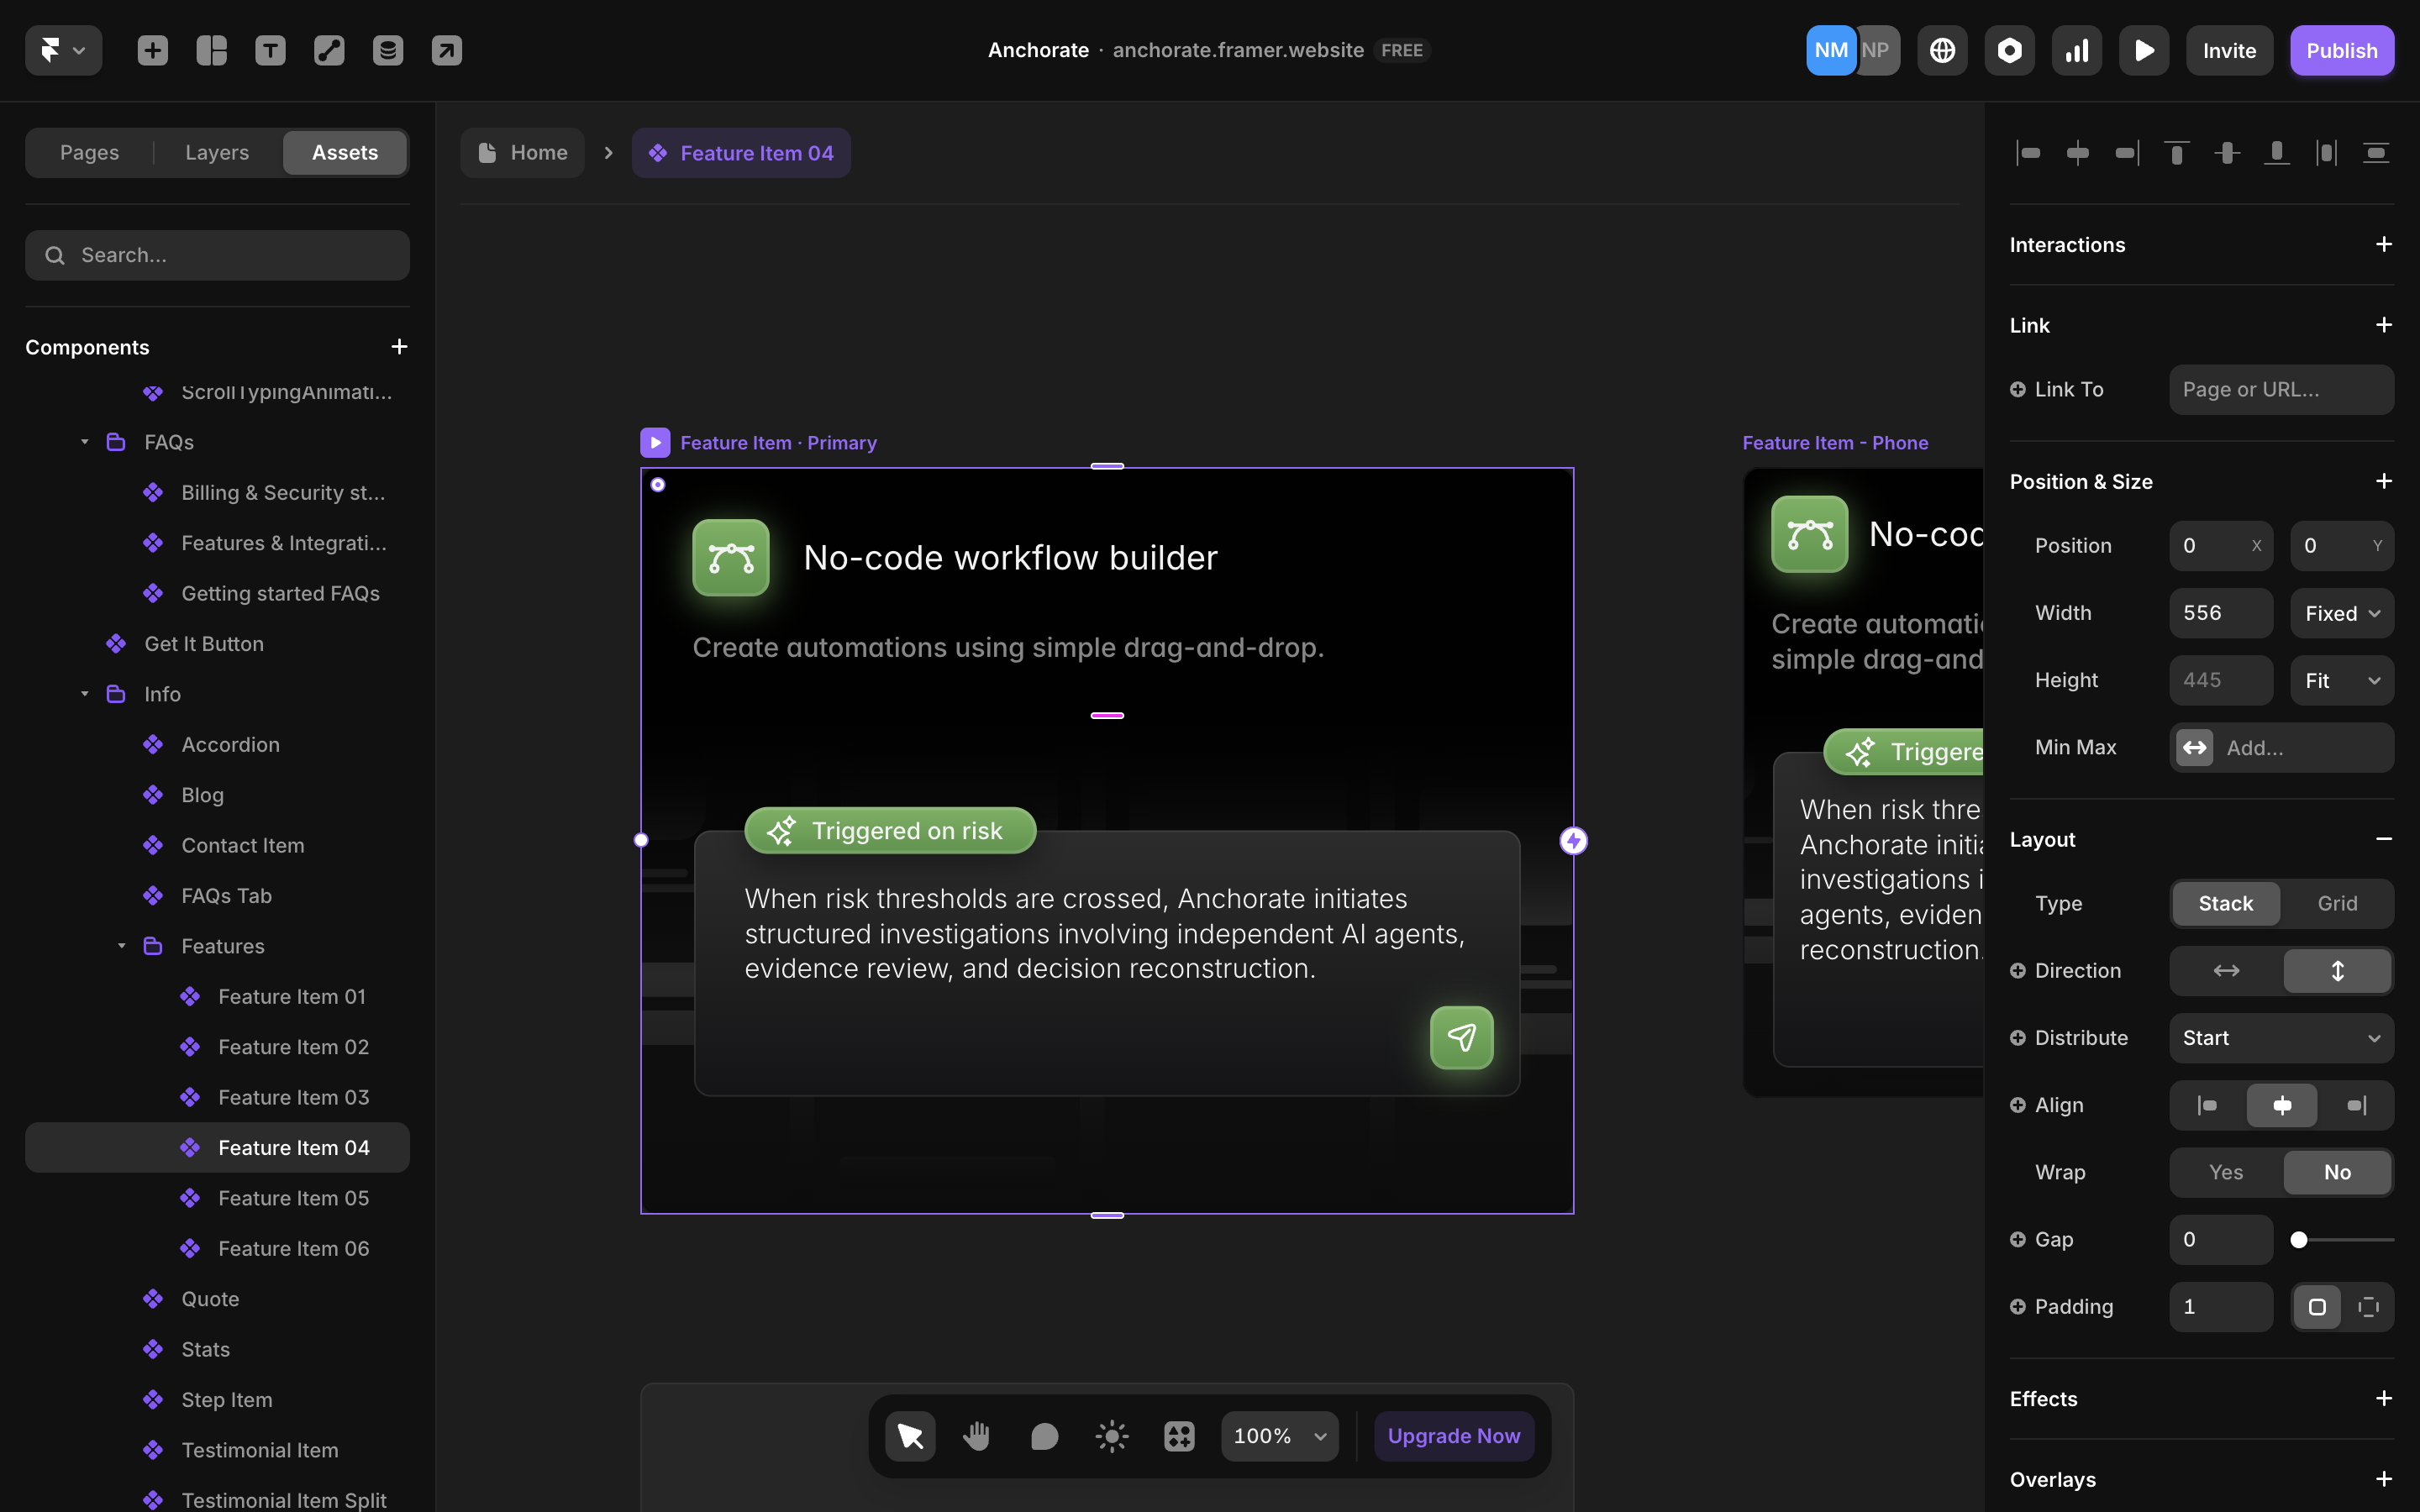Collapse the Features folder in Components
This screenshot has height=1512, width=2420.
[122, 946]
